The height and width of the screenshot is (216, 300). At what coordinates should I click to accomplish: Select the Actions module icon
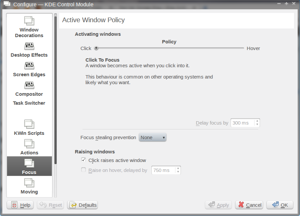click(x=29, y=144)
